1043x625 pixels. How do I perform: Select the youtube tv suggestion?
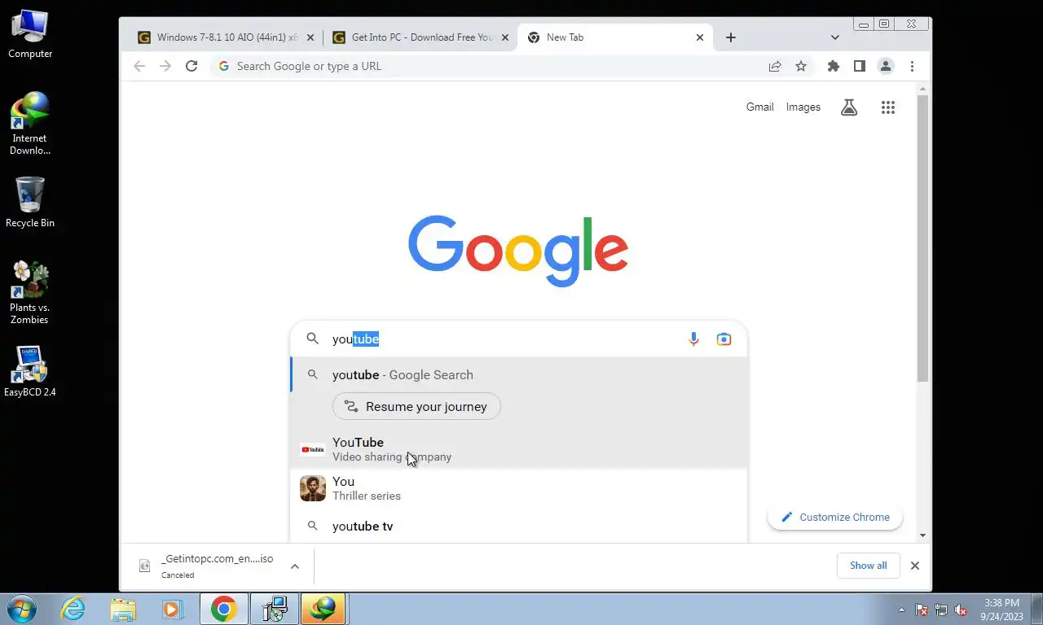519,527
